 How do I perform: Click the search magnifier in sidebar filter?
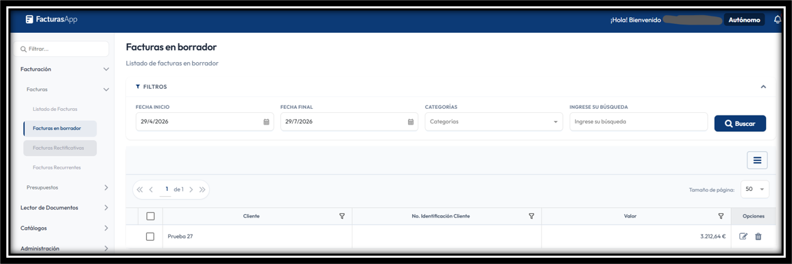coord(23,49)
